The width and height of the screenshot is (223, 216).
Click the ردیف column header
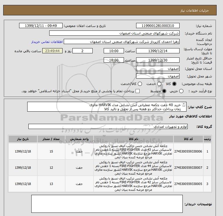point(207,139)
